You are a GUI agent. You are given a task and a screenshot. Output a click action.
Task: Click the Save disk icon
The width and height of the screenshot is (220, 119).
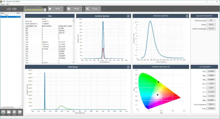(x=3, y=112)
